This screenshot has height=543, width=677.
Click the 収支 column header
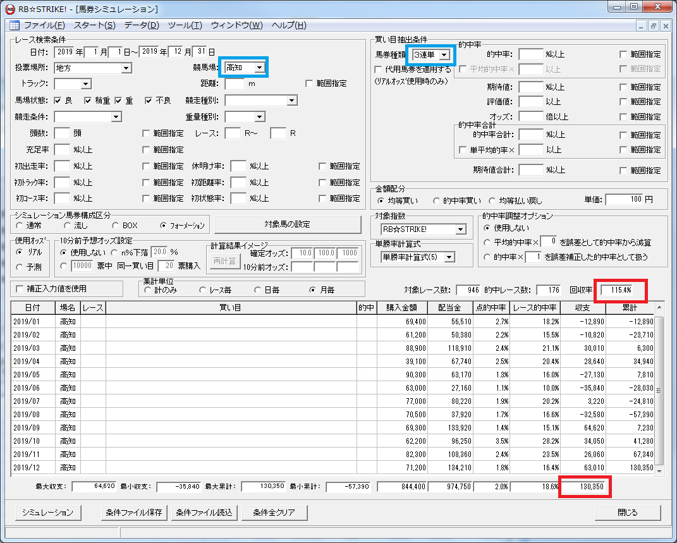tap(582, 308)
